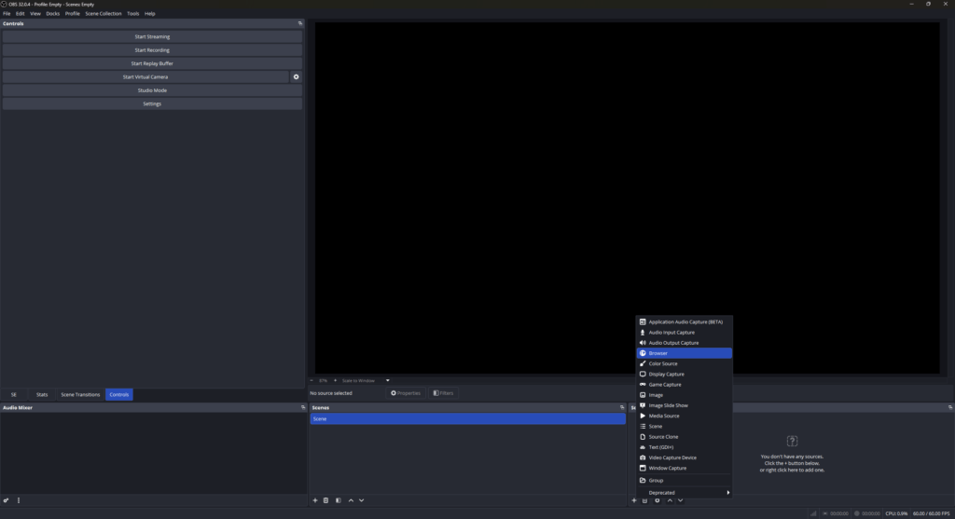This screenshot has width=955, height=519.
Task: Zoom in preview with the plus button
Action: pyautogui.click(x=335, y=380)
